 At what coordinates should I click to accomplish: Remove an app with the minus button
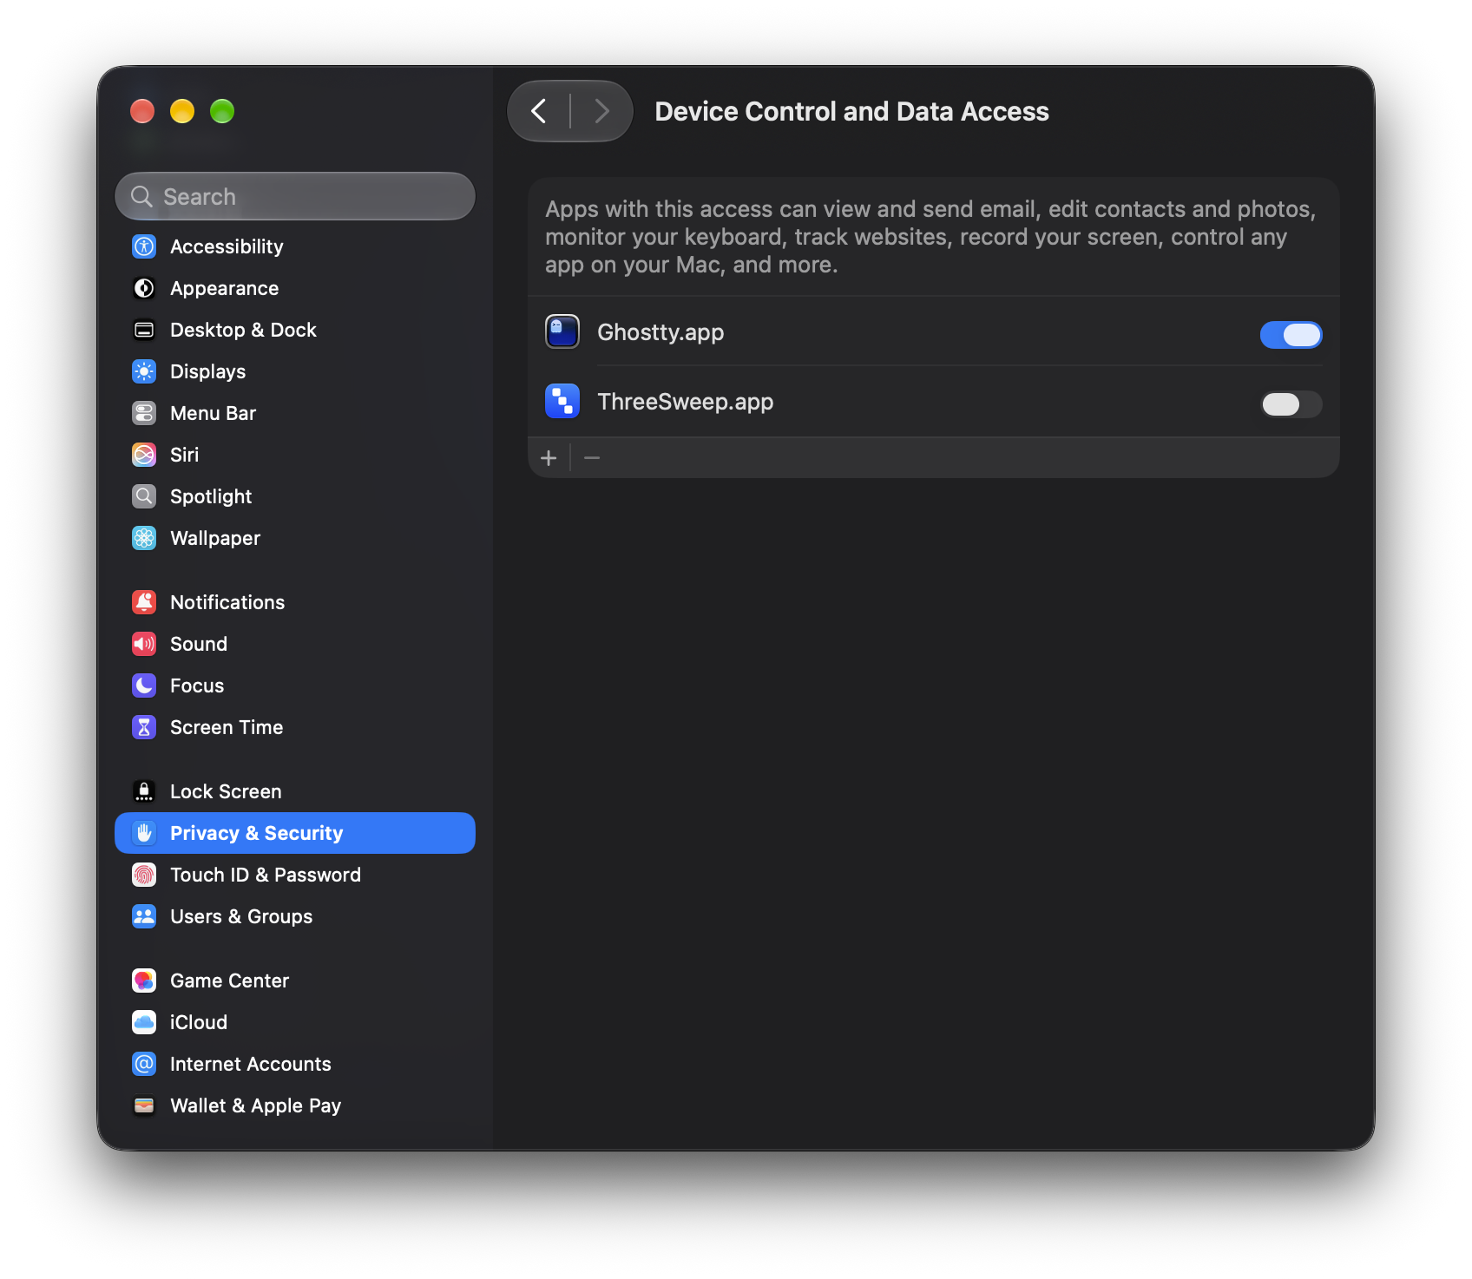click(x=592, y=457)
